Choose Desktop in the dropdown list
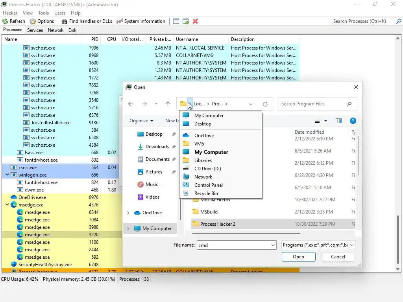 220,124
